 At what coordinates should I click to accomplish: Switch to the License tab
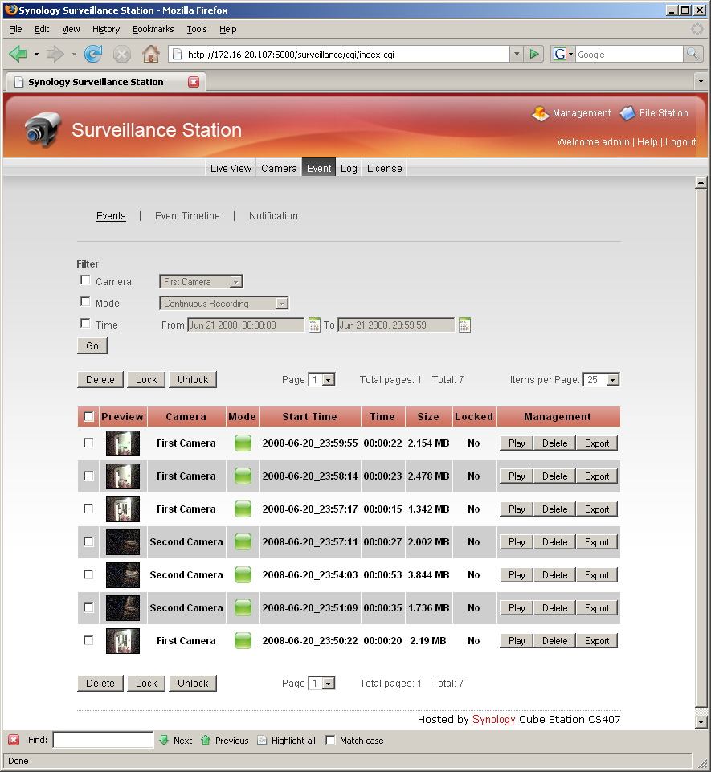pos(385,169)
